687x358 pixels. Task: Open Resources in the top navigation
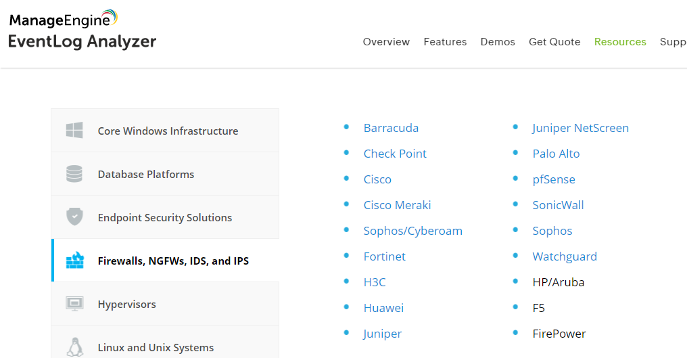pos(620,42)
